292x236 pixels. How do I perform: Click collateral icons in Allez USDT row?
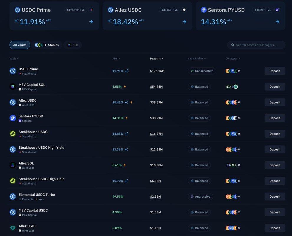233,228
